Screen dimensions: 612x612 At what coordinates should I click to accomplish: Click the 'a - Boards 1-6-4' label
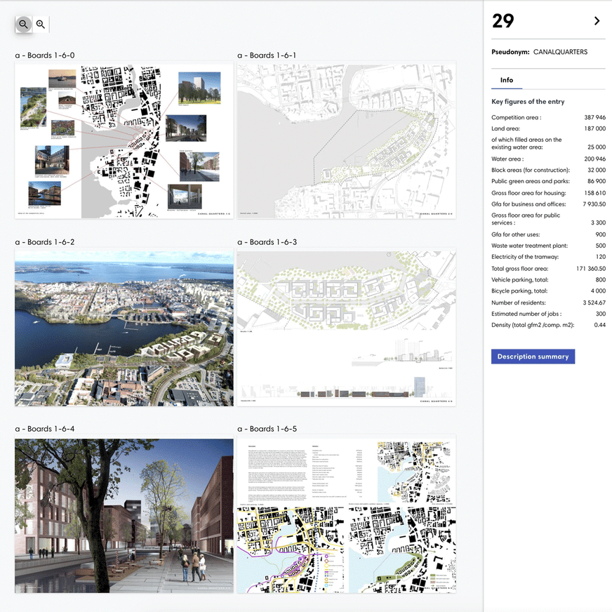[x=45, y=429]
